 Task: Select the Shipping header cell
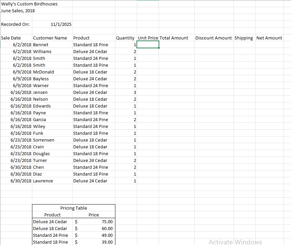[243, 38]
